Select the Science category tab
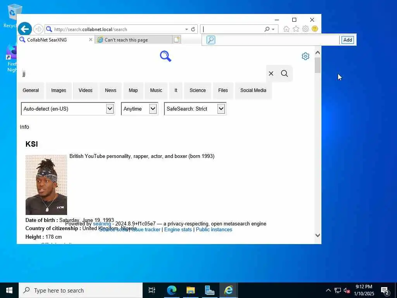 197,90
